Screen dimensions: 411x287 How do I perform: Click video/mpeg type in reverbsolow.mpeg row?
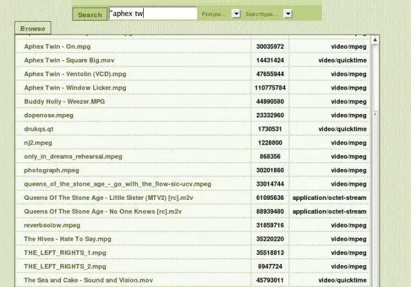(x=349, y=225)
